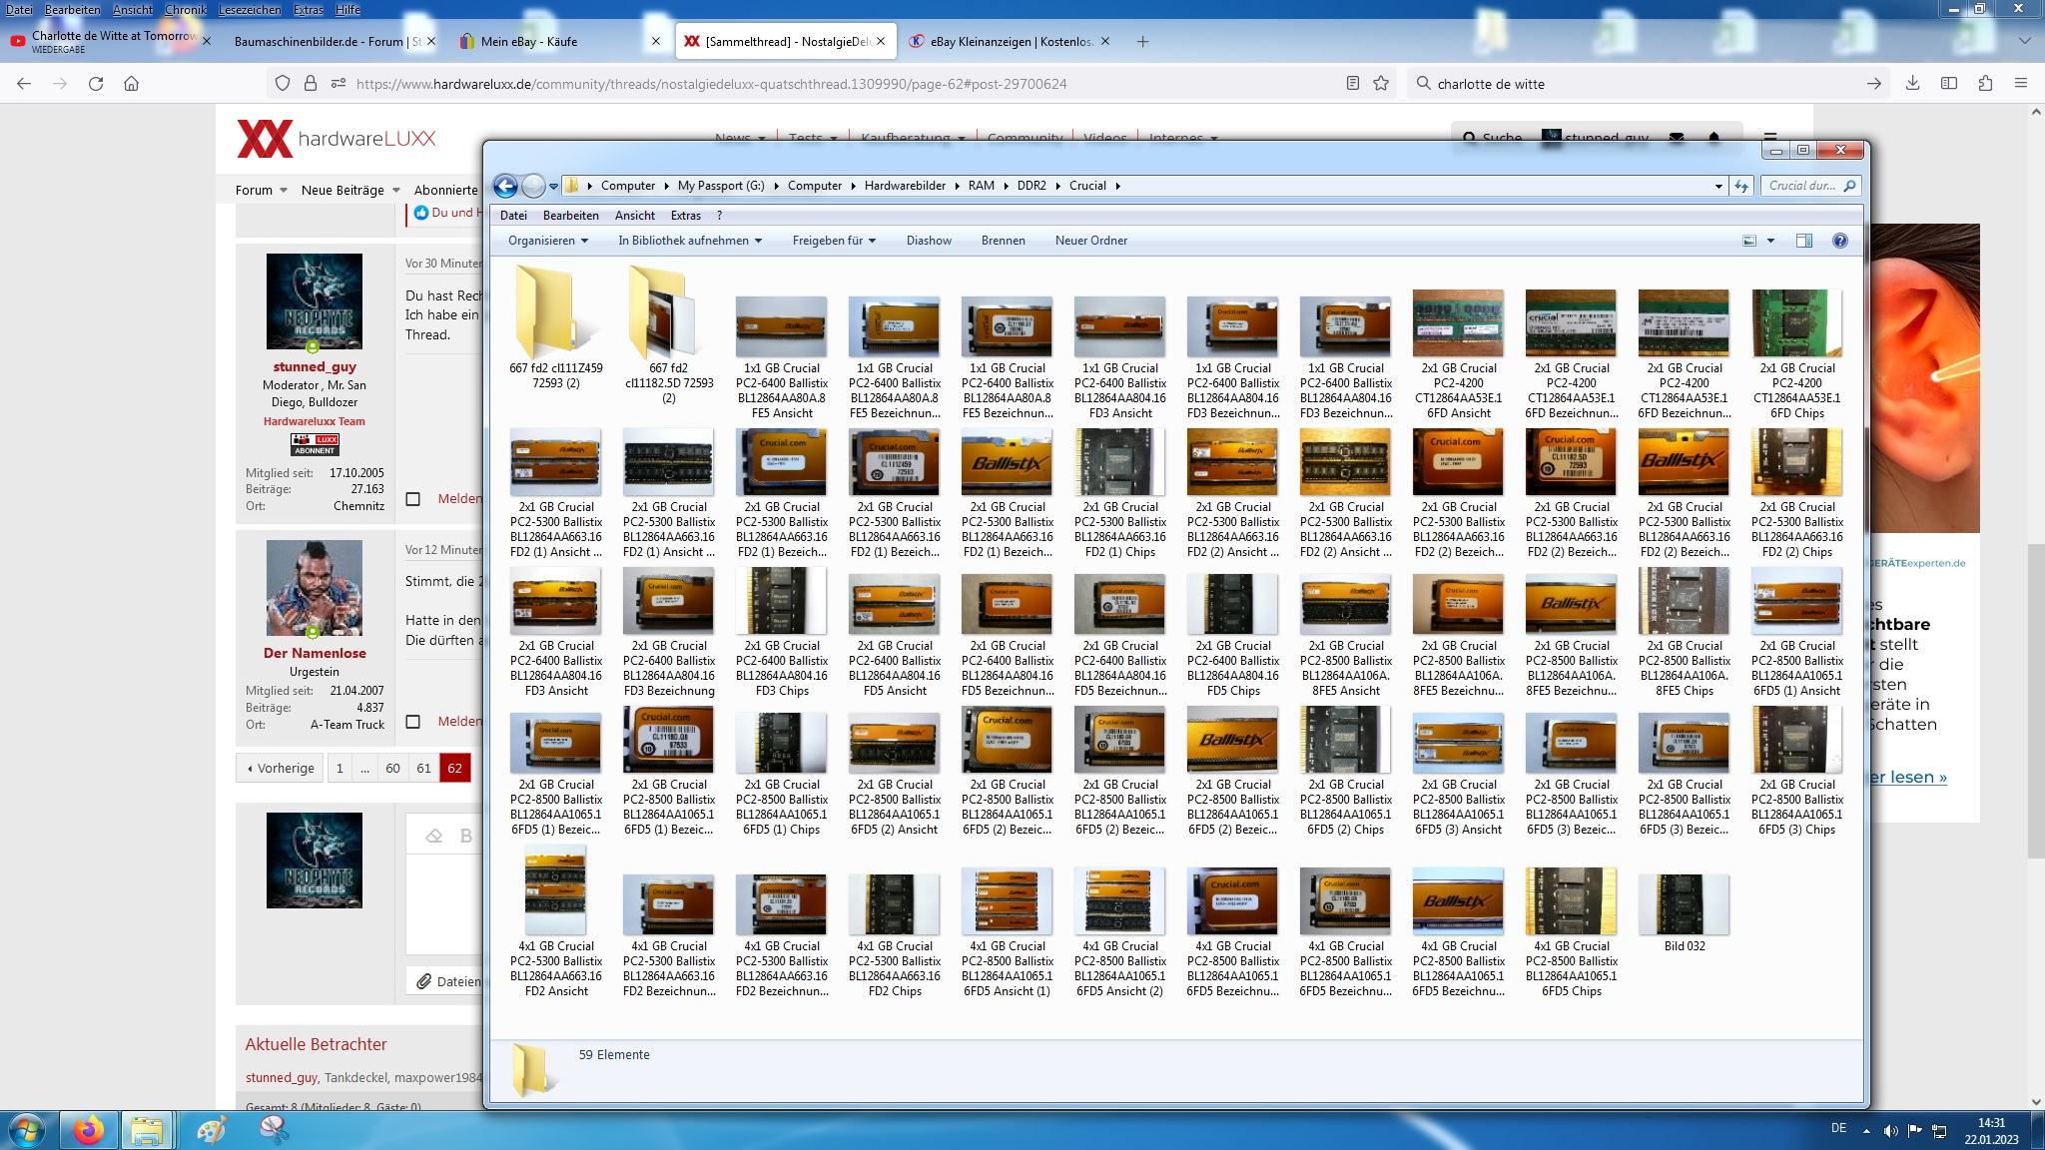Open Firefox extensions puzzle icon
The width and height of the screenshot is (2045, 1150).
(1984, 84)
